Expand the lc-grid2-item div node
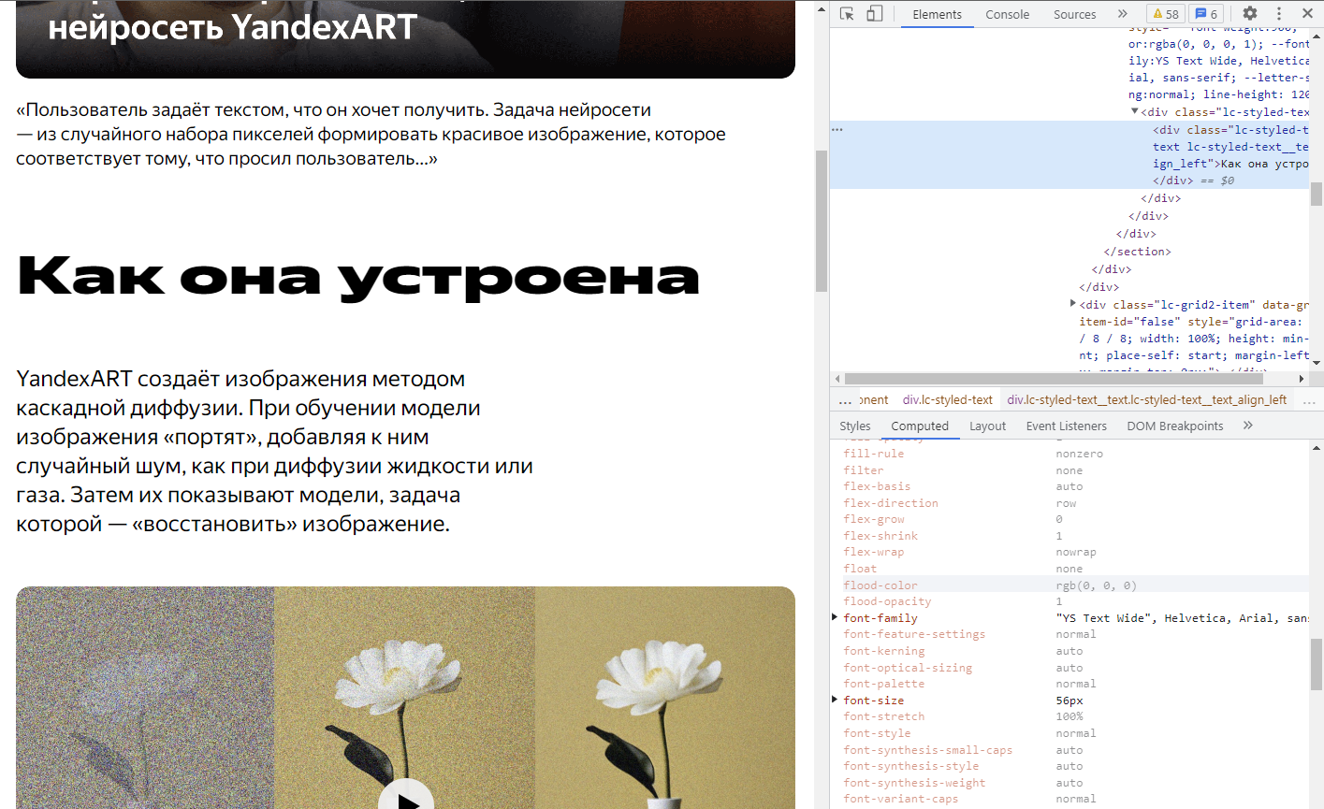This screenshot has width=1324, height=809. (1073, 304)
